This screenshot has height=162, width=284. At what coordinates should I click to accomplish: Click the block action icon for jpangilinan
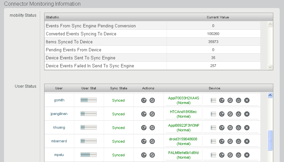pyautogui.click(x=152, y=114)
